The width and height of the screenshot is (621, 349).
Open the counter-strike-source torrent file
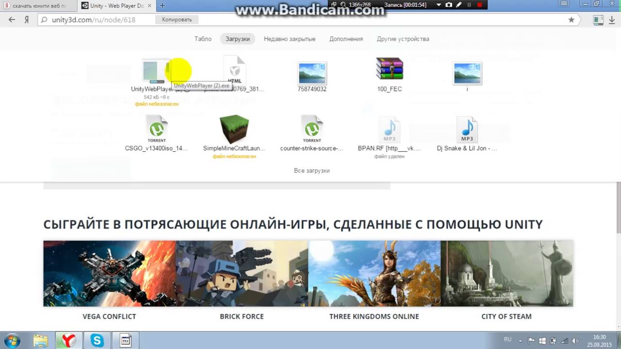312,133
